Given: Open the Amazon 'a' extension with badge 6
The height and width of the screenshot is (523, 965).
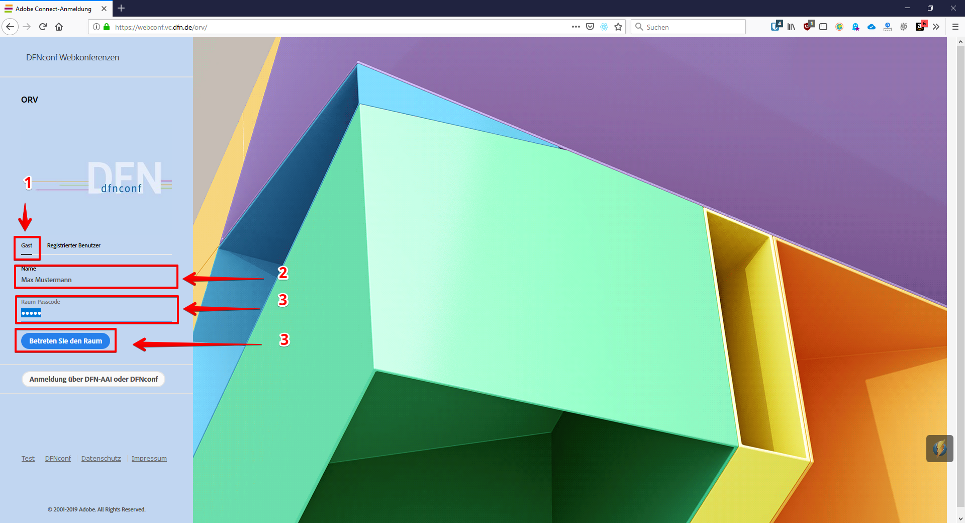Looking at the screenshot, I should [921, 26].
